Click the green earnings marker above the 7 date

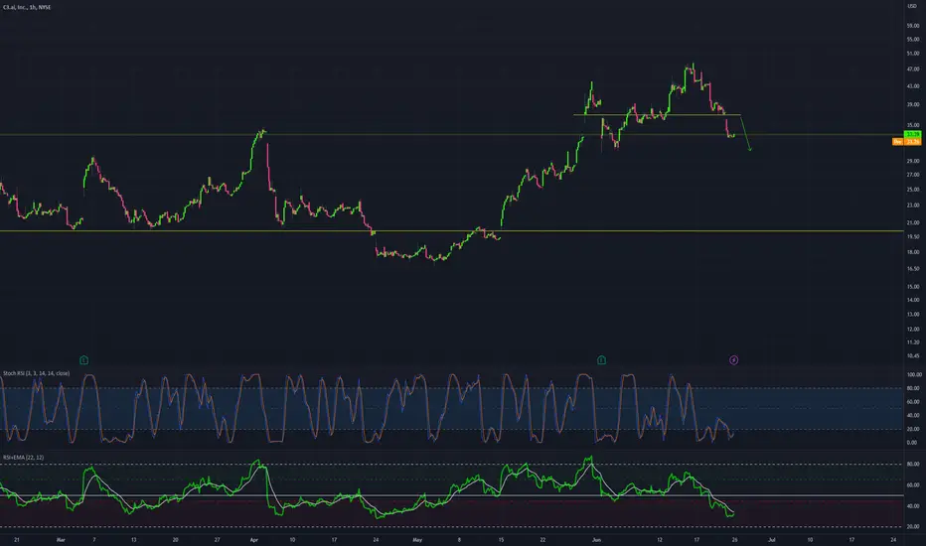[83, 360]
